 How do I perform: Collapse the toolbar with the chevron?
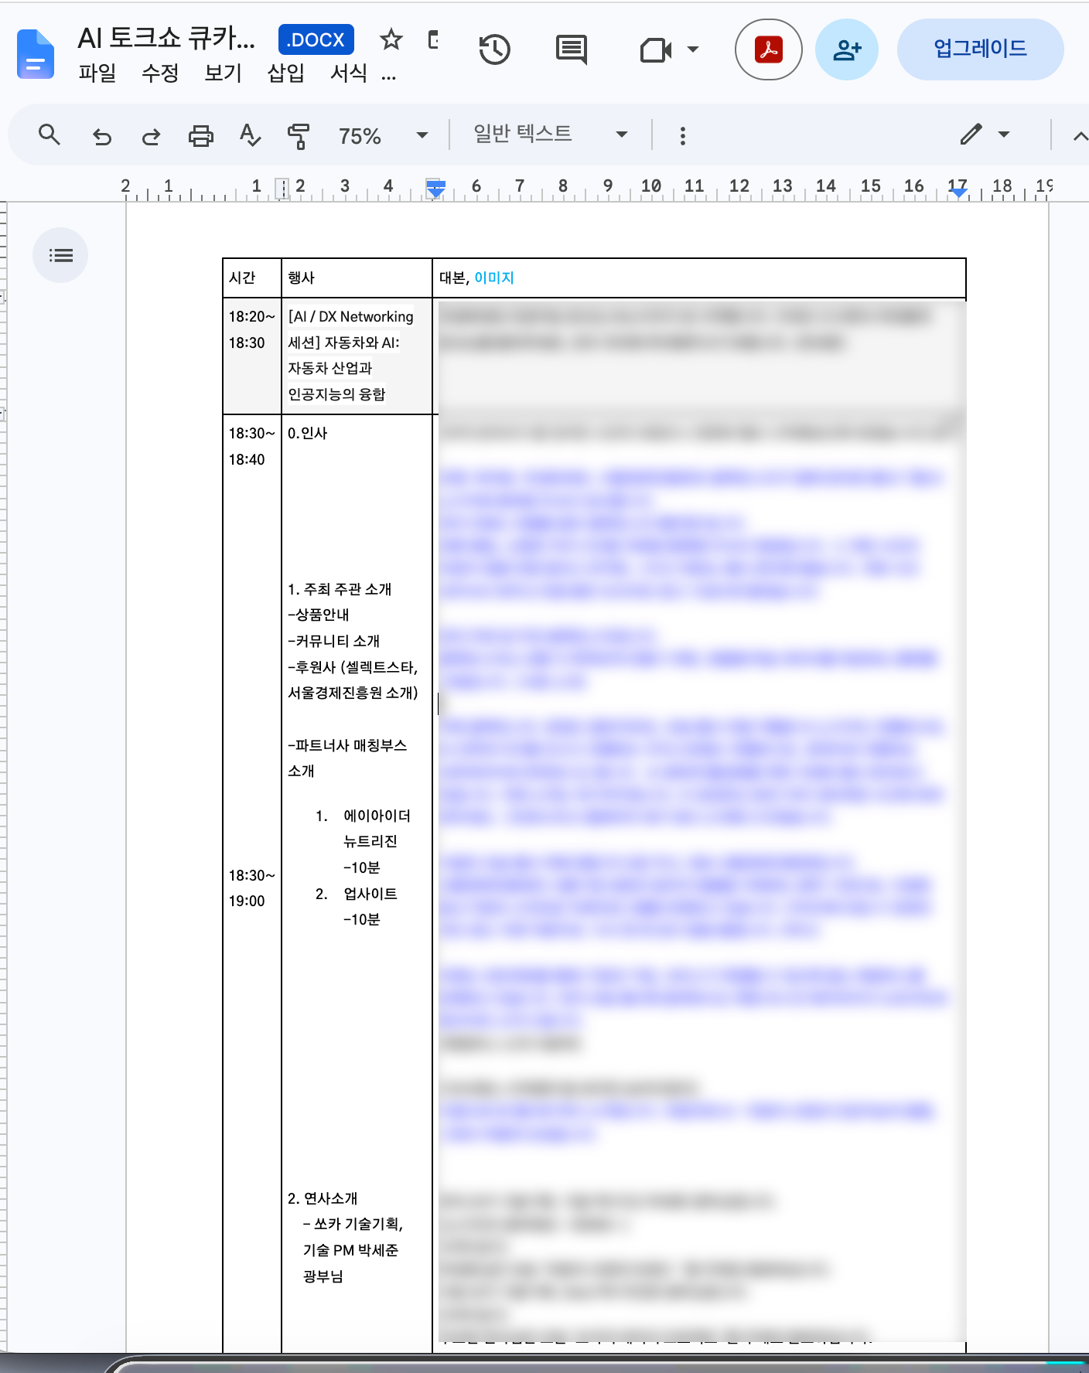click(1079, 136)
